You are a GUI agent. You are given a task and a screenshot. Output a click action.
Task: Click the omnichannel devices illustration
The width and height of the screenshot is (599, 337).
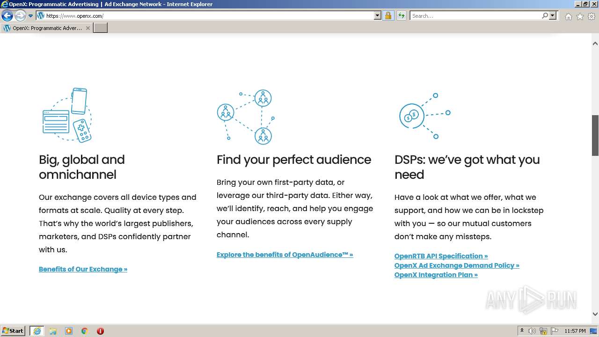67,115
